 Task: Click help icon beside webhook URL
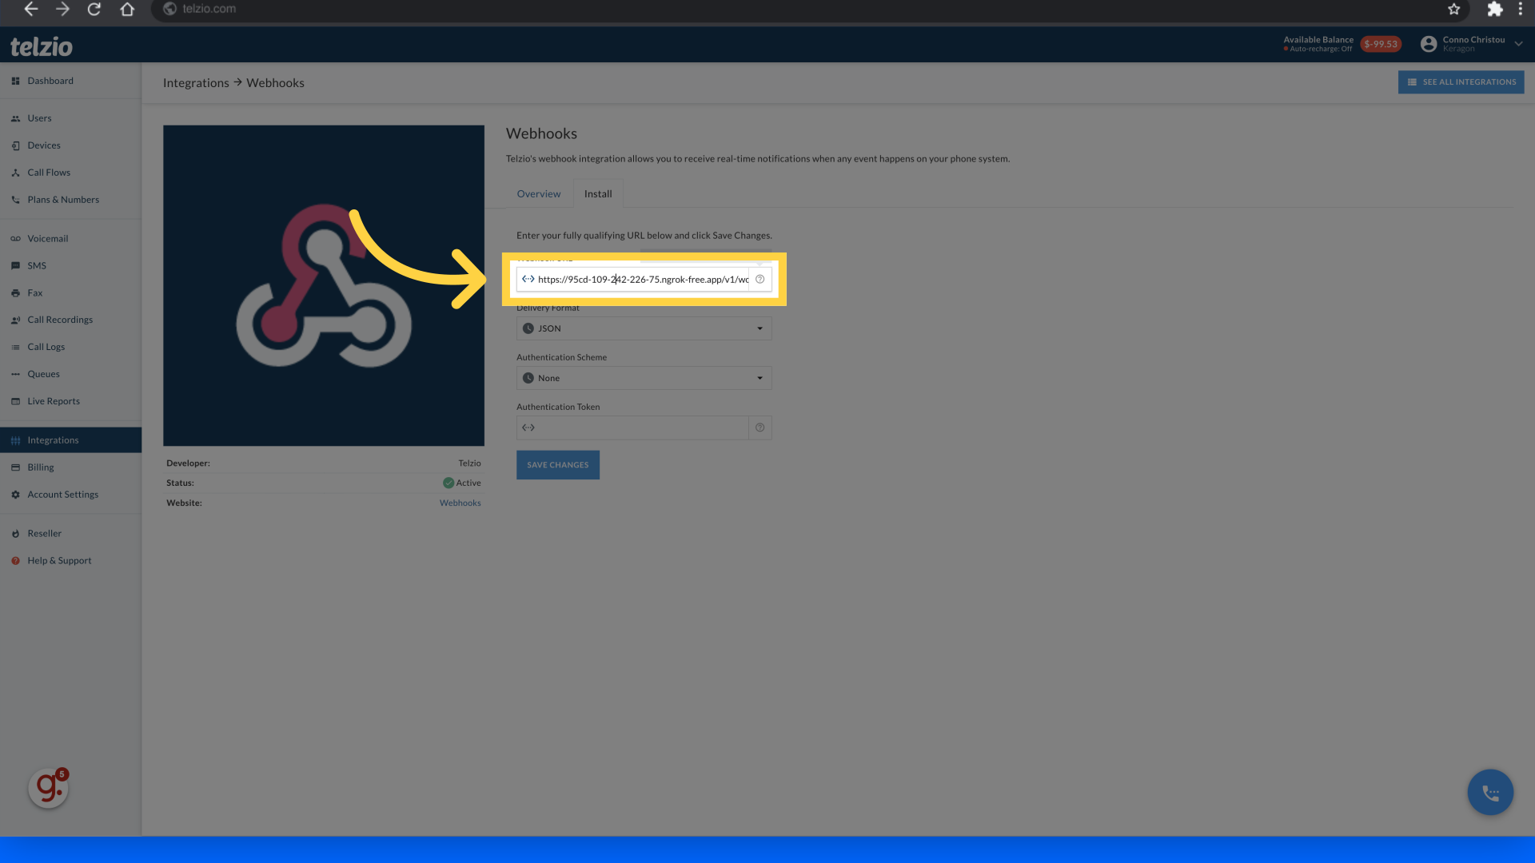(x=760, y=280)
